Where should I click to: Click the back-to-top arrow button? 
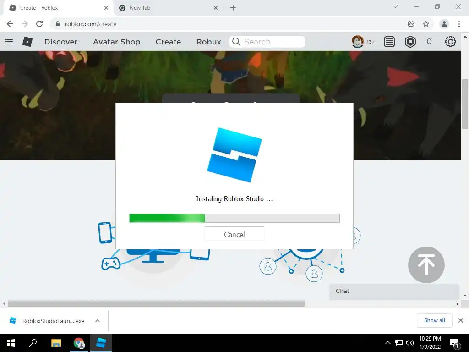(426, 265)
